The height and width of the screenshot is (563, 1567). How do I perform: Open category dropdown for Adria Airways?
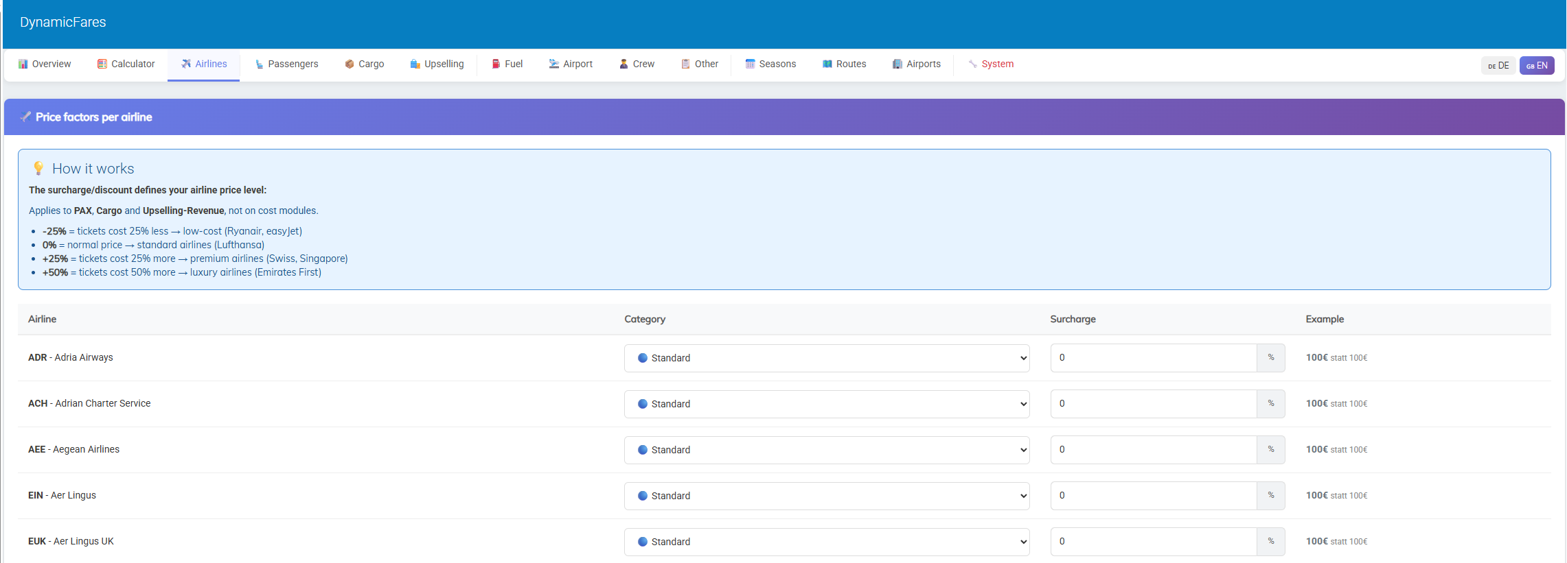coord(826,358)
